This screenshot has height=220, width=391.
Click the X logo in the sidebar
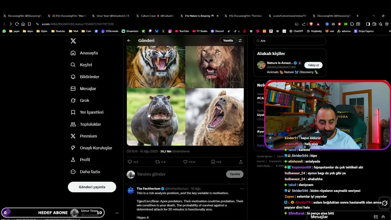click(x=73, y=41)
